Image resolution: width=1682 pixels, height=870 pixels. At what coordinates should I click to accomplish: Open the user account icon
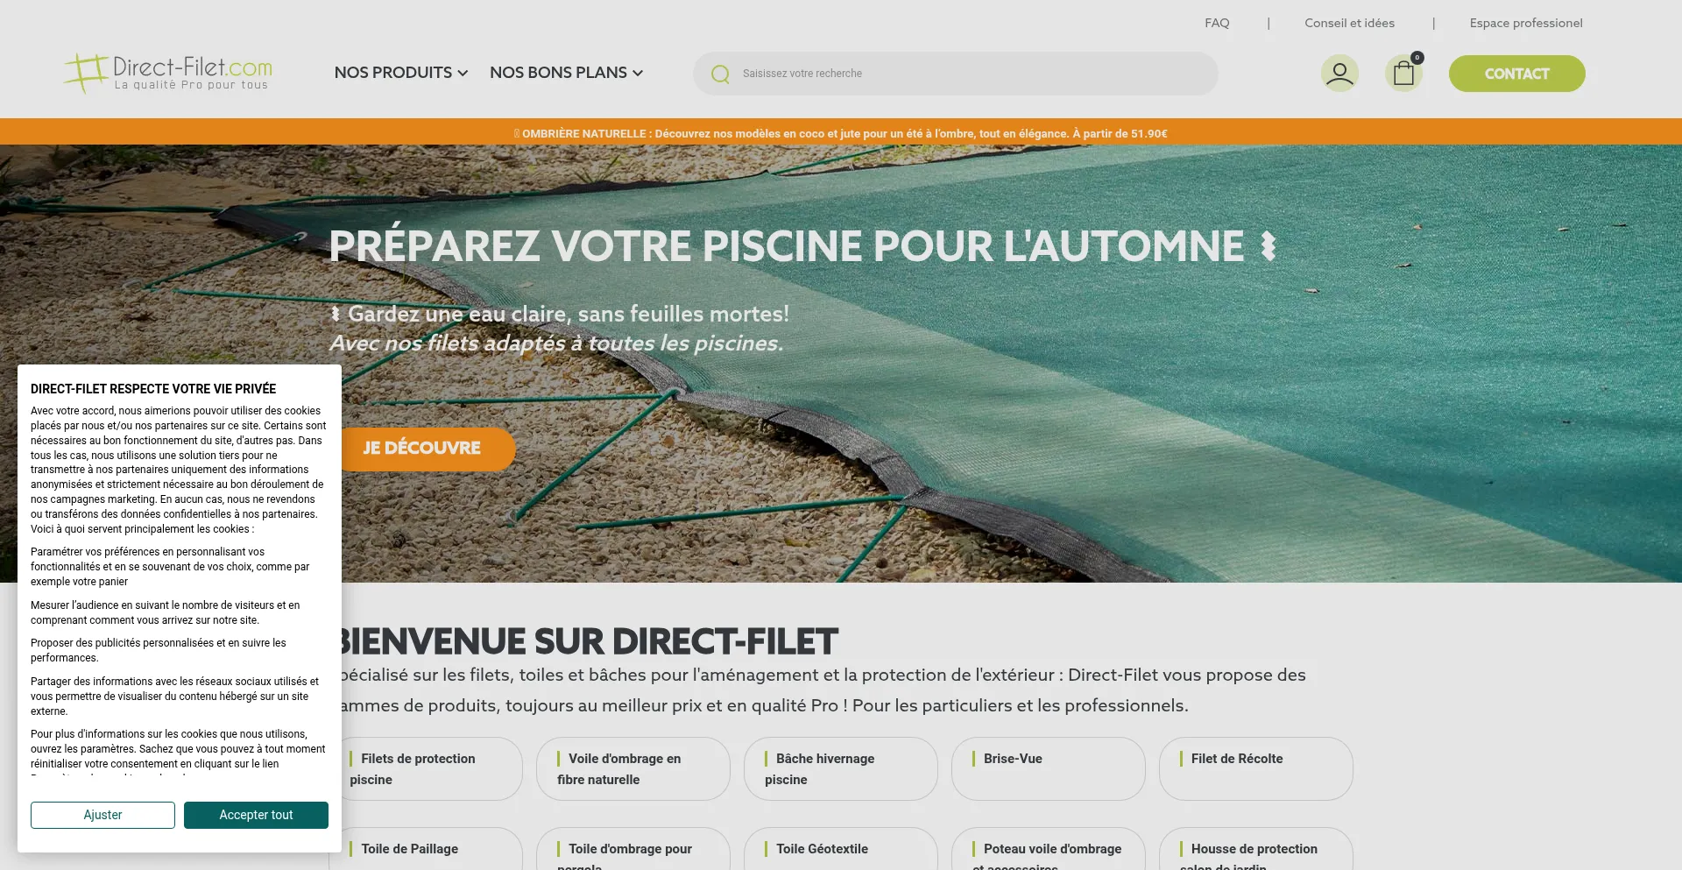point(1339,74)
